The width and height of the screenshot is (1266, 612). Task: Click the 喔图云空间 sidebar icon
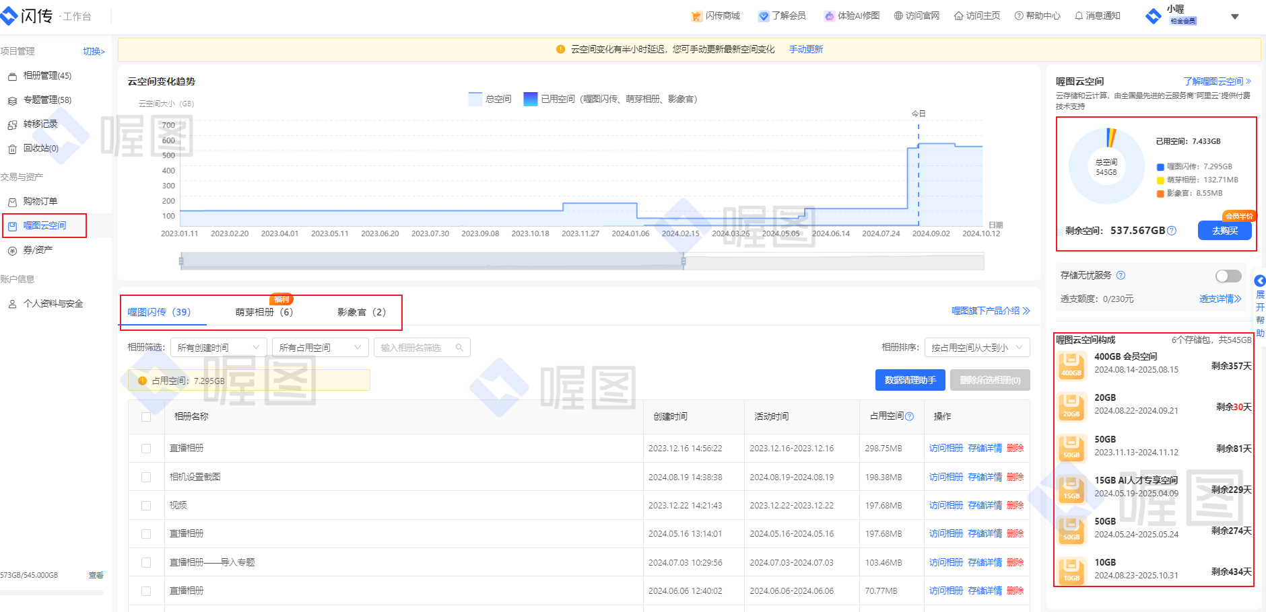(x=12, y=227)
